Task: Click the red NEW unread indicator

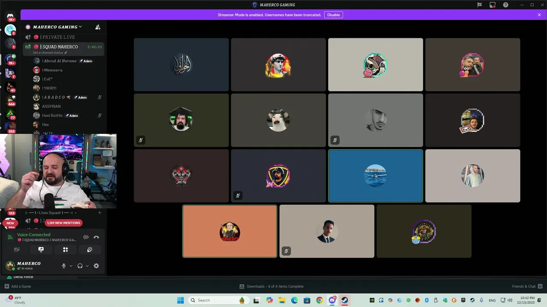Action: coord(10,223)
